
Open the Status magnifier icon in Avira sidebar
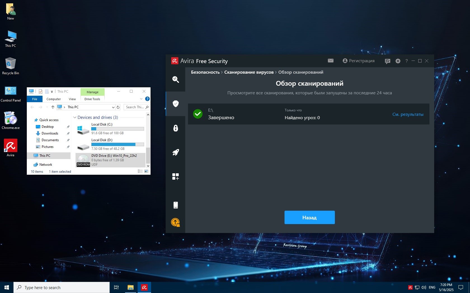(x=175, y=80)
